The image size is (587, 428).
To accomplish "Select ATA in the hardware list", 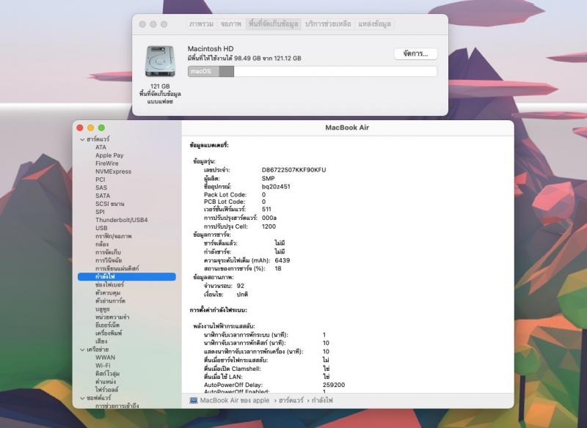I will (x=101, y=147).
